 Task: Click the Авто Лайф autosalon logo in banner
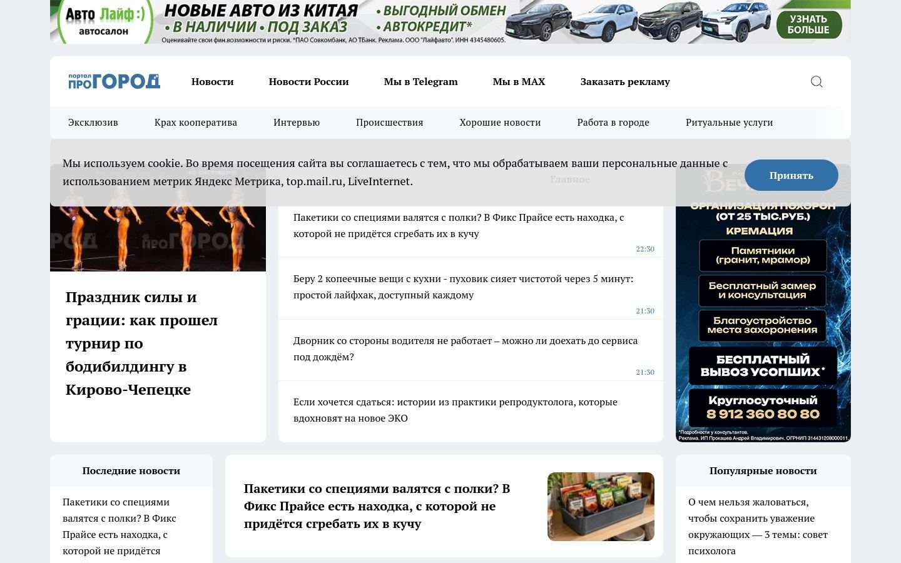105,21
